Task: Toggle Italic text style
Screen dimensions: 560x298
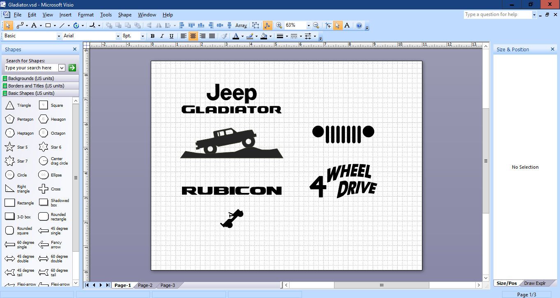Action: 162,36
